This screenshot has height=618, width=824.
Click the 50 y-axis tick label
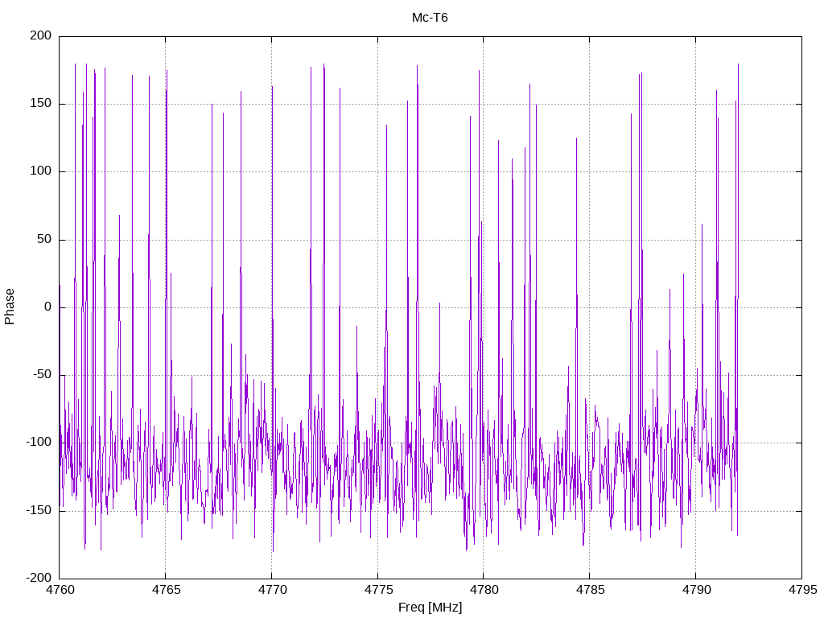[x=45, y=239]
